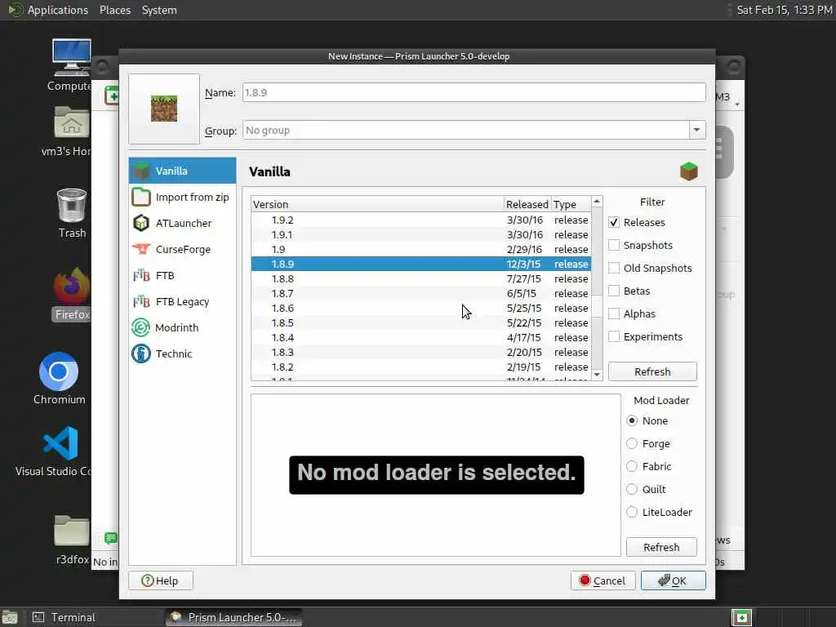836x627 pixels.
Task: Toggle the Alphas filter checkbox
Action: [x=614, y=314]
